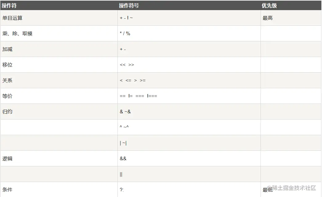Click the 优先级 column header

tap(269, 6)
